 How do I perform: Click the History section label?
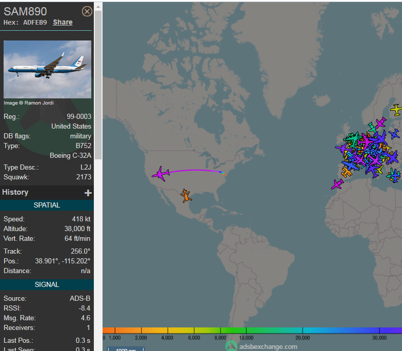click(15, 192)
